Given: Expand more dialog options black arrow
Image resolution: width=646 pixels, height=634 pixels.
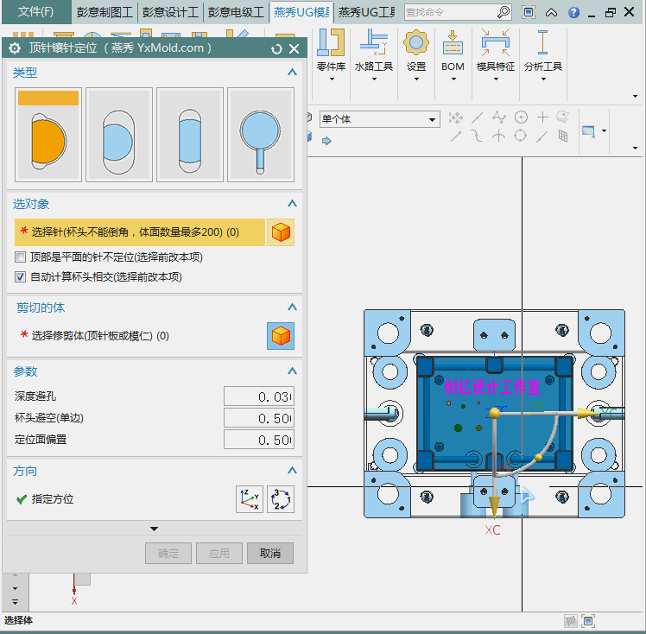Looking at the screenshot, I should pyautogui.click(x=154, y=529).
